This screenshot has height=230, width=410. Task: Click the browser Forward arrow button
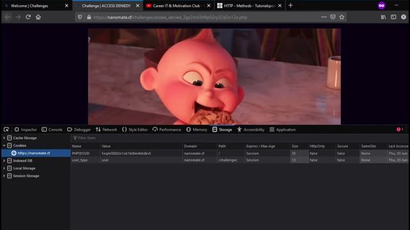[18, 17]
